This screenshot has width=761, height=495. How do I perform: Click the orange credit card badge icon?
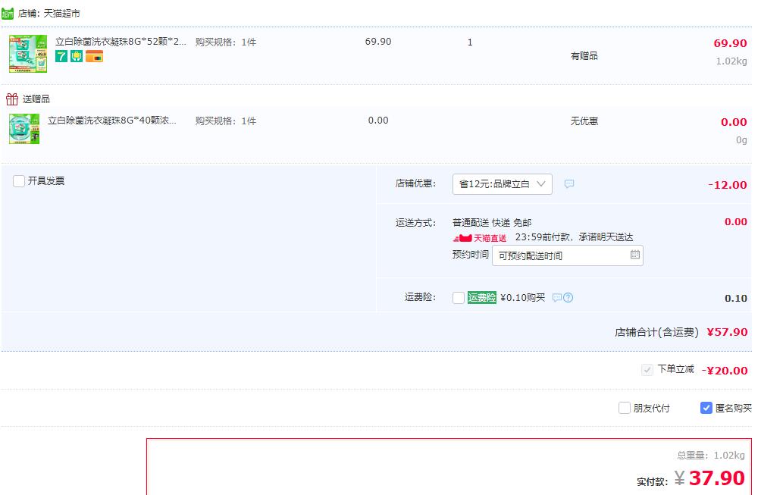point(94,56)
